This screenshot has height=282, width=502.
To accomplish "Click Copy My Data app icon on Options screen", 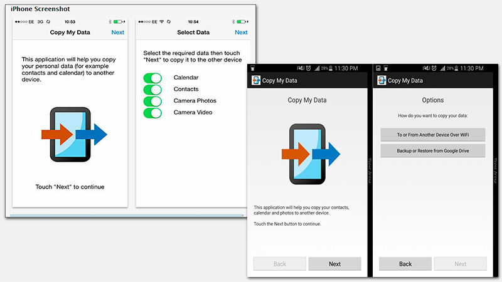I will [382, 80].
